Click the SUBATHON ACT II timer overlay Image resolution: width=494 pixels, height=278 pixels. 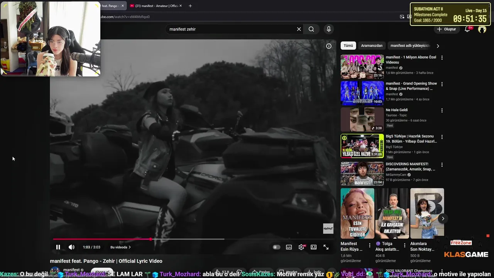point(450,14)
